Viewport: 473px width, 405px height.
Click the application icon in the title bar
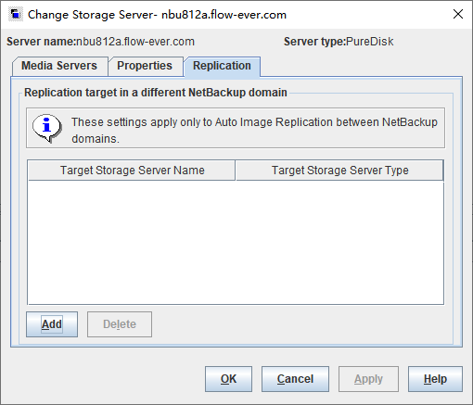tap(16, 15)
